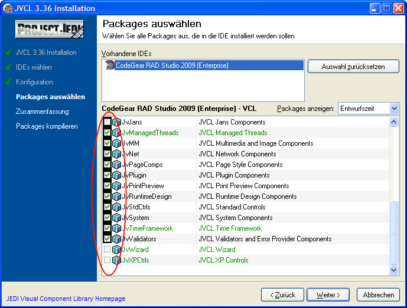This screenshot has height=308, width=407.
Task: Open JEDI Visual Component Library Homepage link
Action: point(66,299)
